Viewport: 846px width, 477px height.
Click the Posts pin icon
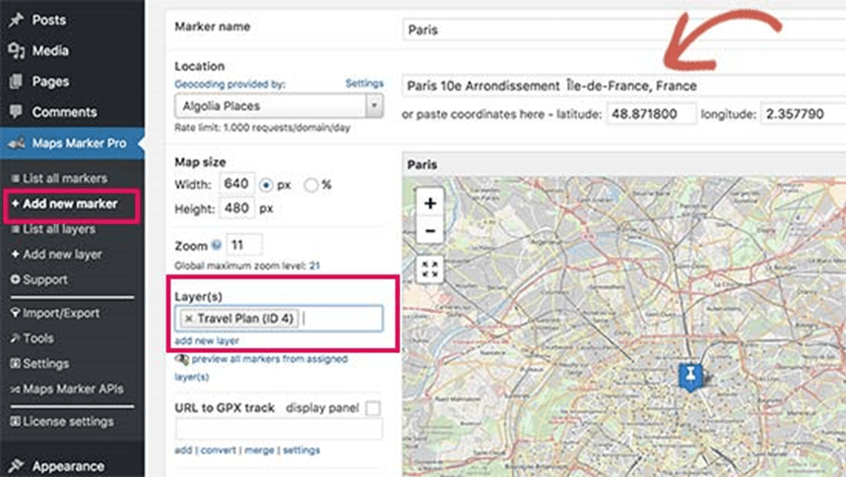click(16, 20)
